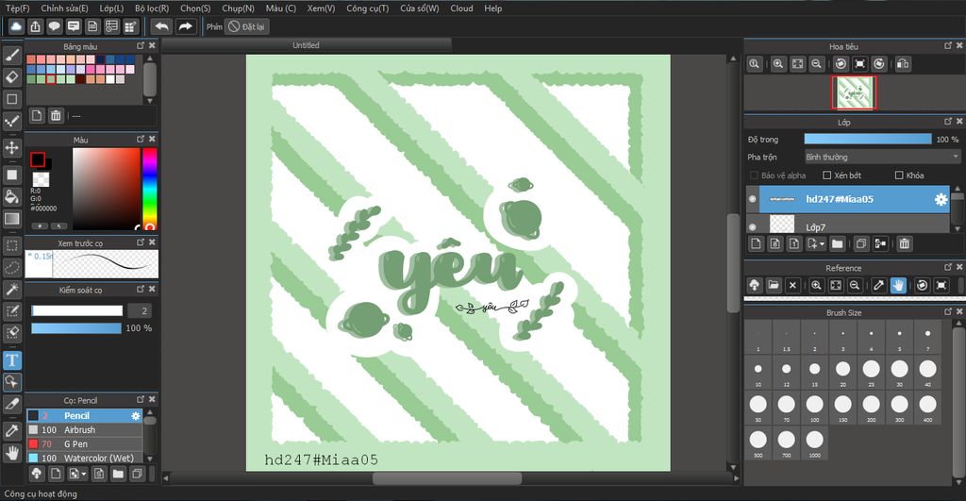Select the Eraser tool
Screen dimensions: 966x501
11,77
